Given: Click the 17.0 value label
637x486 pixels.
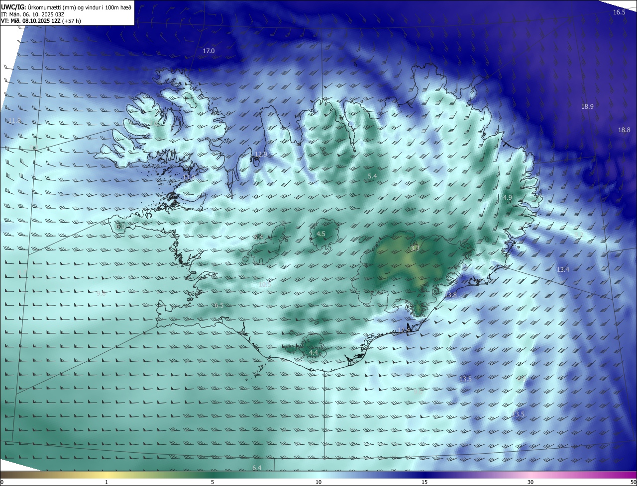Looking at the screenshot, I should (x=209, y=51).
